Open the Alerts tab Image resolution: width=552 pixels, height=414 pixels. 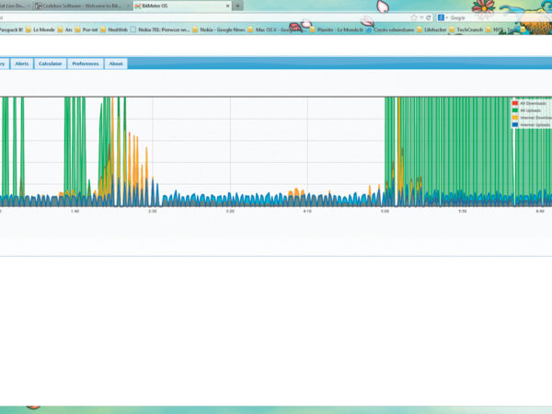click(x=21, y=63)
